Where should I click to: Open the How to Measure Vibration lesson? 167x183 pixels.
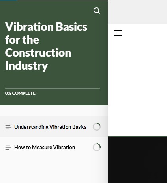[45, 147]
